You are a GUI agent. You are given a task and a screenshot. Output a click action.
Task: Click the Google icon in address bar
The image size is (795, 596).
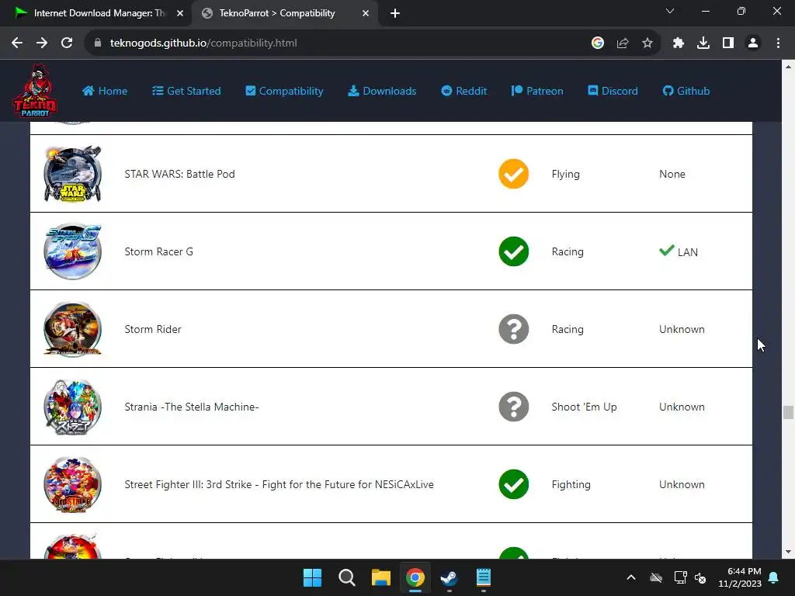coord(598,43)
